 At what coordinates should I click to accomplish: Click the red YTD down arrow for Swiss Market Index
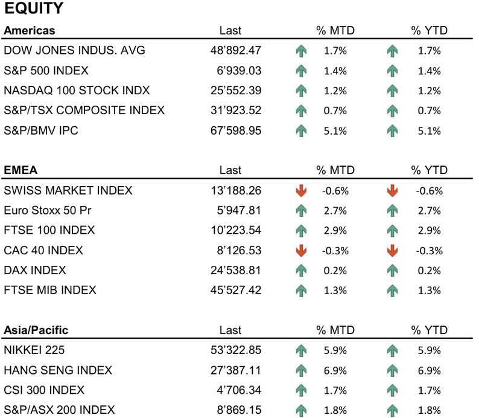392,191
